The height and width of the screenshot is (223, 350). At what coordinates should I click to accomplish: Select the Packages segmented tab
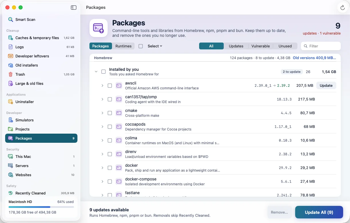pos(101,46)
